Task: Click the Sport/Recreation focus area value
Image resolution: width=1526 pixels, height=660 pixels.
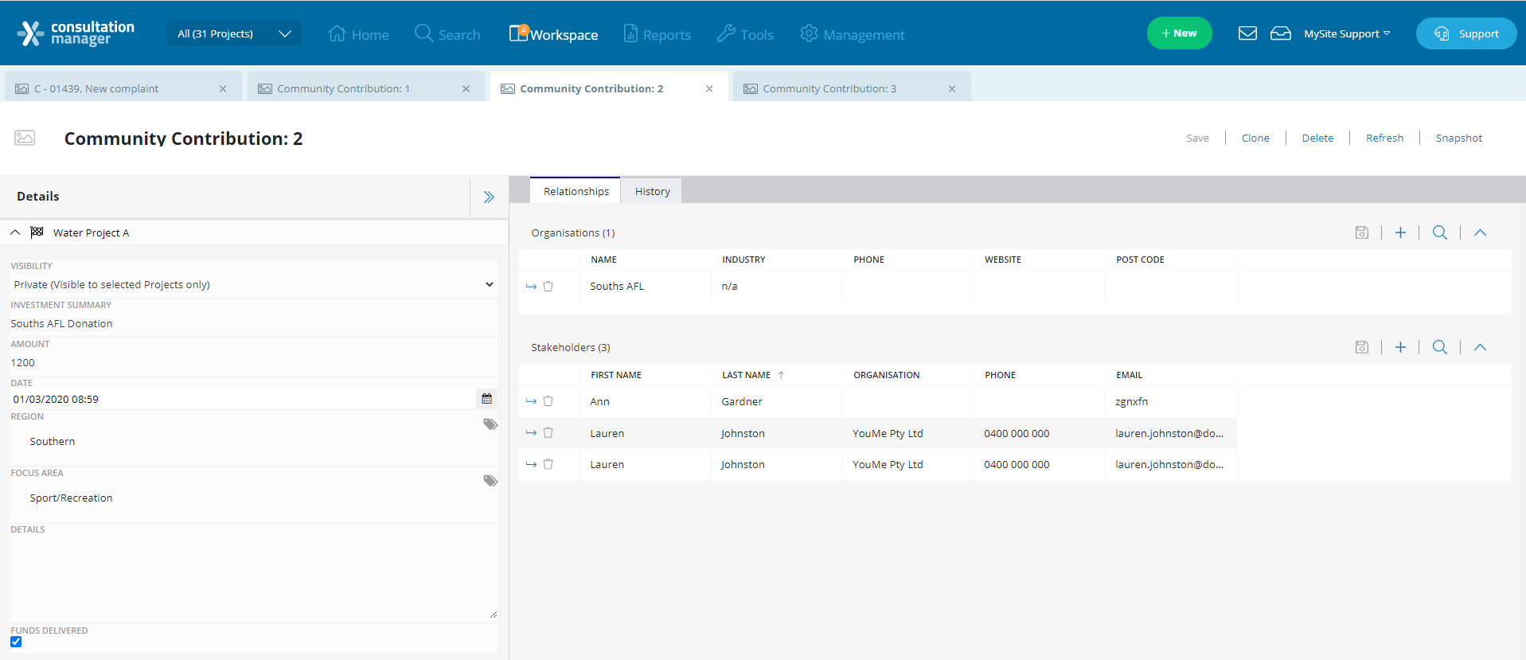Action: [x=71, y=498]
